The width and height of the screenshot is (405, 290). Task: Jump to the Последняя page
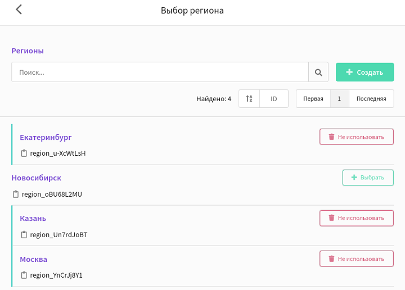coord(371,98)
